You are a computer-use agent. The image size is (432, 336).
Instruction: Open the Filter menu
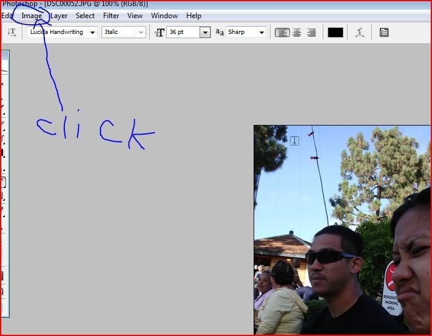pos(111,16)
